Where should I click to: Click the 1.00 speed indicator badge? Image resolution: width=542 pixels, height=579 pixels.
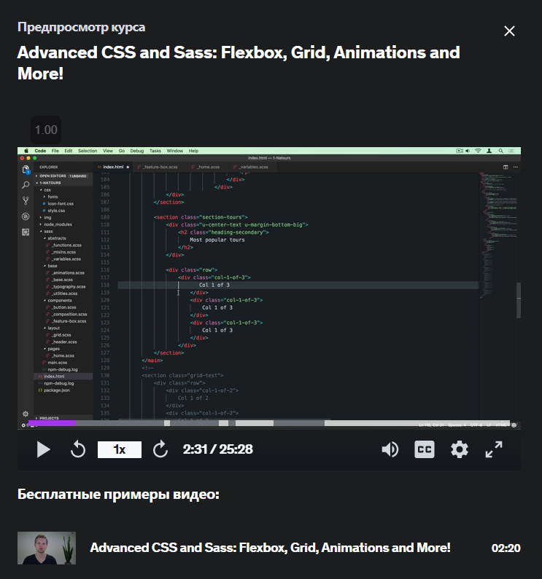[x=46, y=130]
